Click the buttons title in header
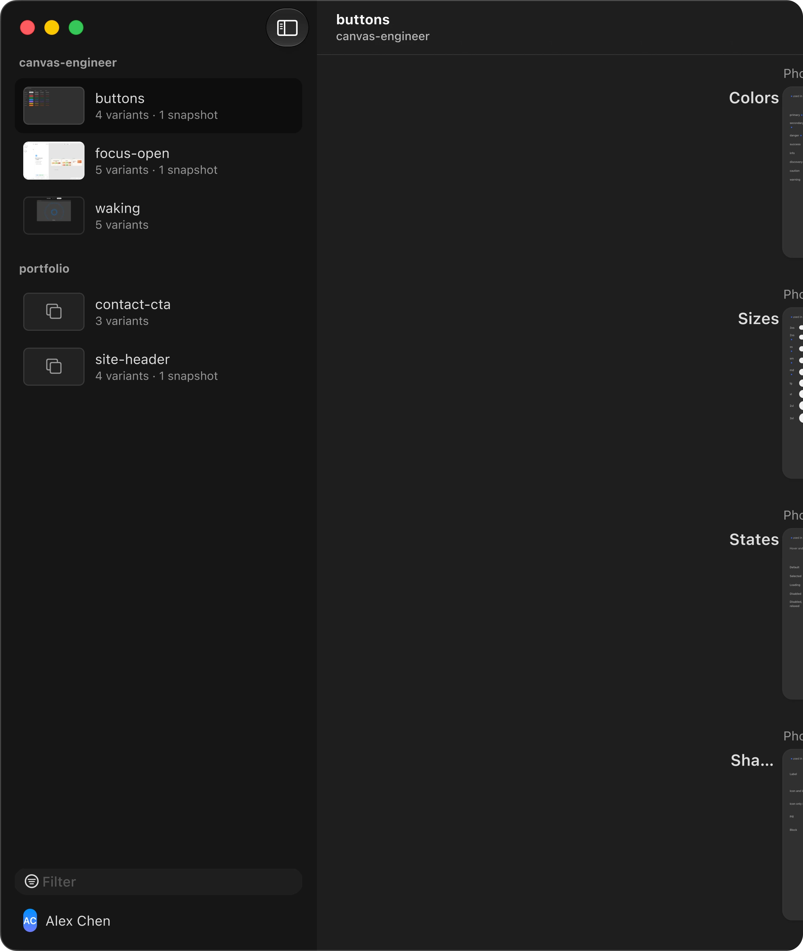Image resolution: width=803 pixels, height=951 pixels. click(x=363, y=20)
